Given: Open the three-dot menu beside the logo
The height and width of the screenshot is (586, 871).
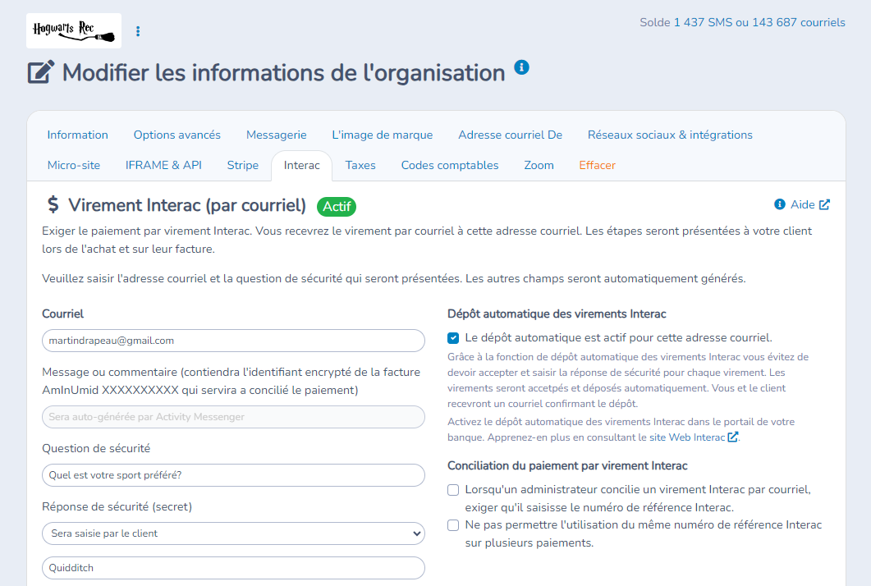Looking at the screenshot, I should click(x=138, y=31).
